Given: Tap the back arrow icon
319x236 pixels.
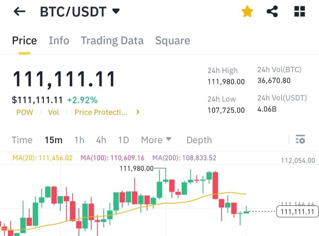Looking at the screenshot, I should click(x=19, y=12).
